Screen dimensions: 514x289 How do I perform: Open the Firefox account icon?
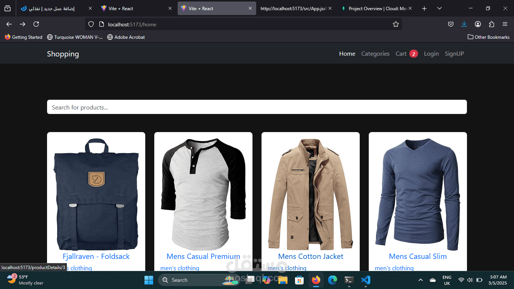coord(478,24)
